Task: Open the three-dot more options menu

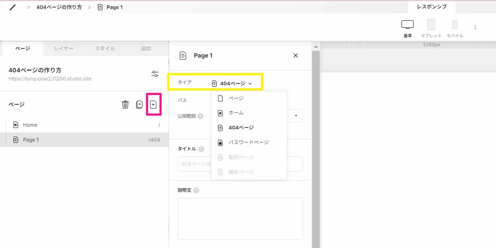Action: [475, 27]
